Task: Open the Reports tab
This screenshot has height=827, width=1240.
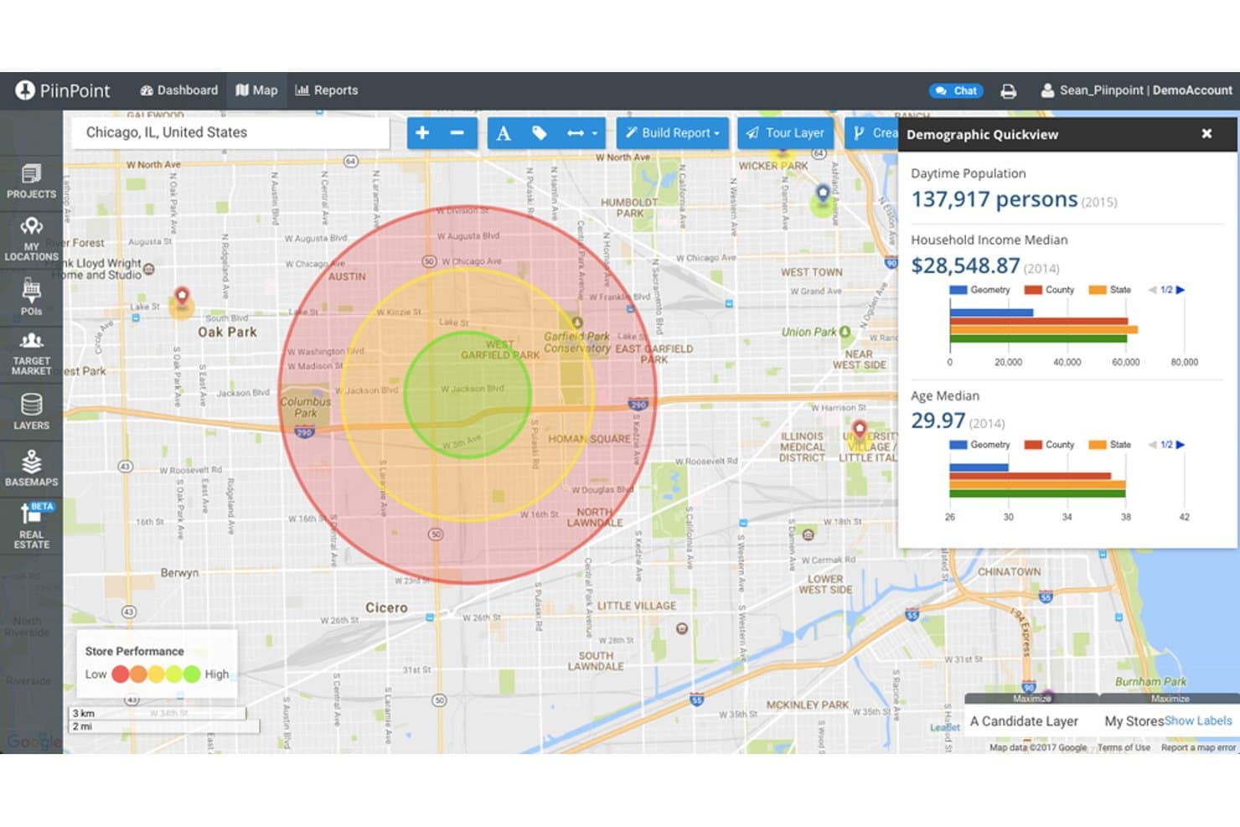Action: coord(327,90)
